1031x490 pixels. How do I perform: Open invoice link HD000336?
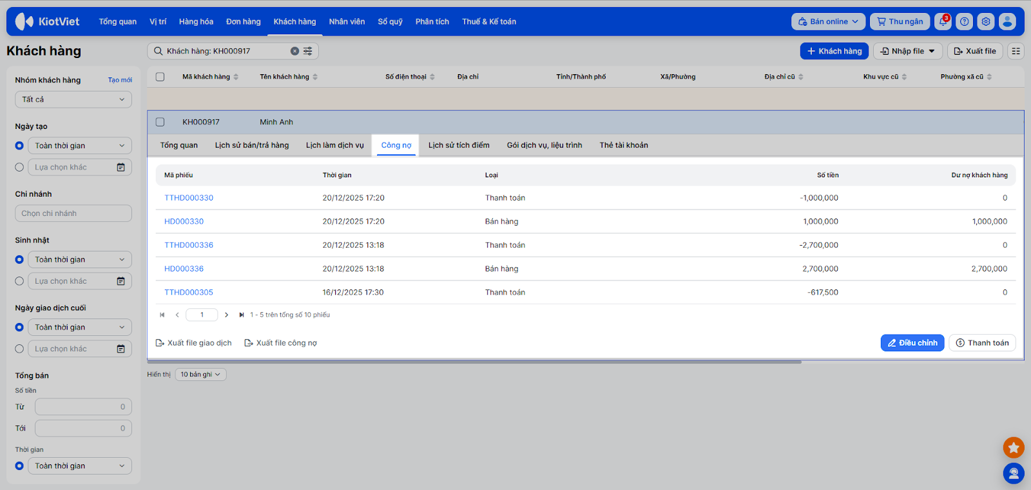click(184, 269)
